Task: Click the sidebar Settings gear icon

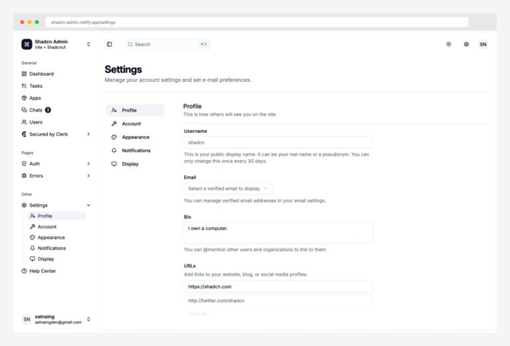Action: click(x=24, y=205)
